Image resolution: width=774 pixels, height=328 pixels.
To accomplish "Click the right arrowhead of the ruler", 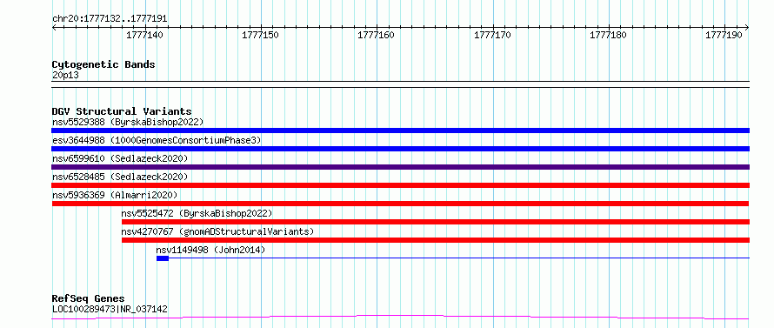I will coord(747,28).
